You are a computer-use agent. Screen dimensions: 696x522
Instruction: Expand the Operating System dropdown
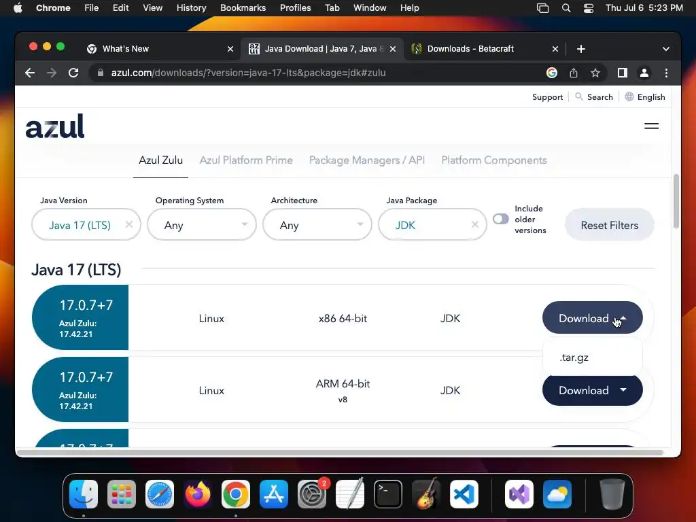tap(202, 224)
